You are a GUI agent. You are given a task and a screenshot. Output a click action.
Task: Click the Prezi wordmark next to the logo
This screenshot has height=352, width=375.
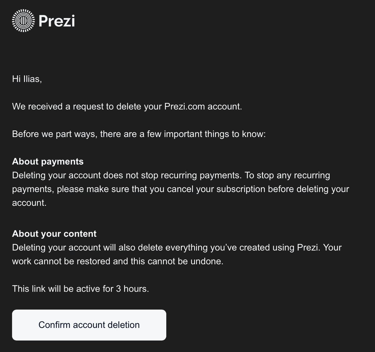(x=57, y=21)
